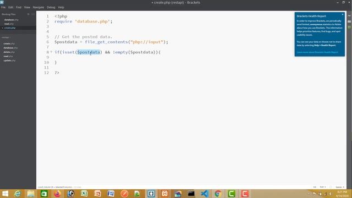Start Live Preview with the lightning bolt icon

coord(349,16)
